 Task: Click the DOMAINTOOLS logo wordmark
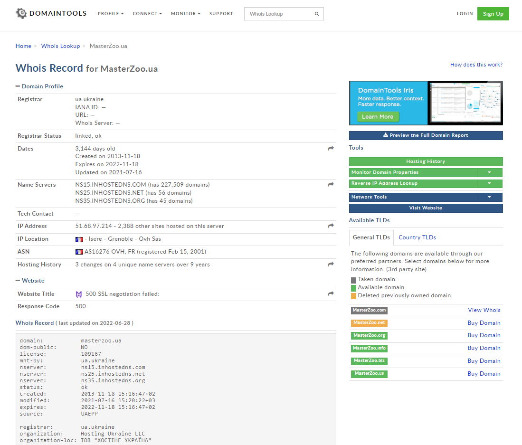(x=58, y=13)
